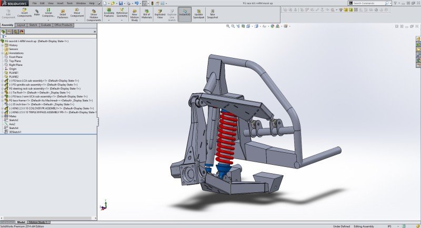Expand History node in tree
The width and height of the screenshot is (421, 228).
[3, 45]
